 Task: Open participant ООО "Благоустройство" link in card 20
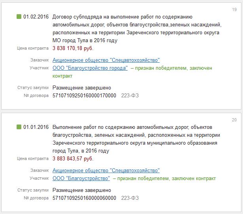coord(81,179)
